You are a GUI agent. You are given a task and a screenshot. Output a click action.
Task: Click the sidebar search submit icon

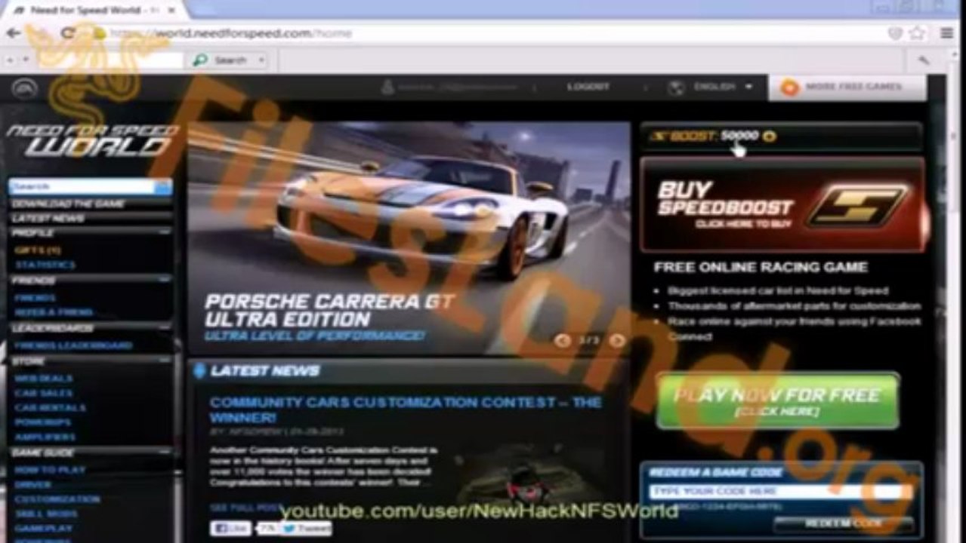coord(163,186)
